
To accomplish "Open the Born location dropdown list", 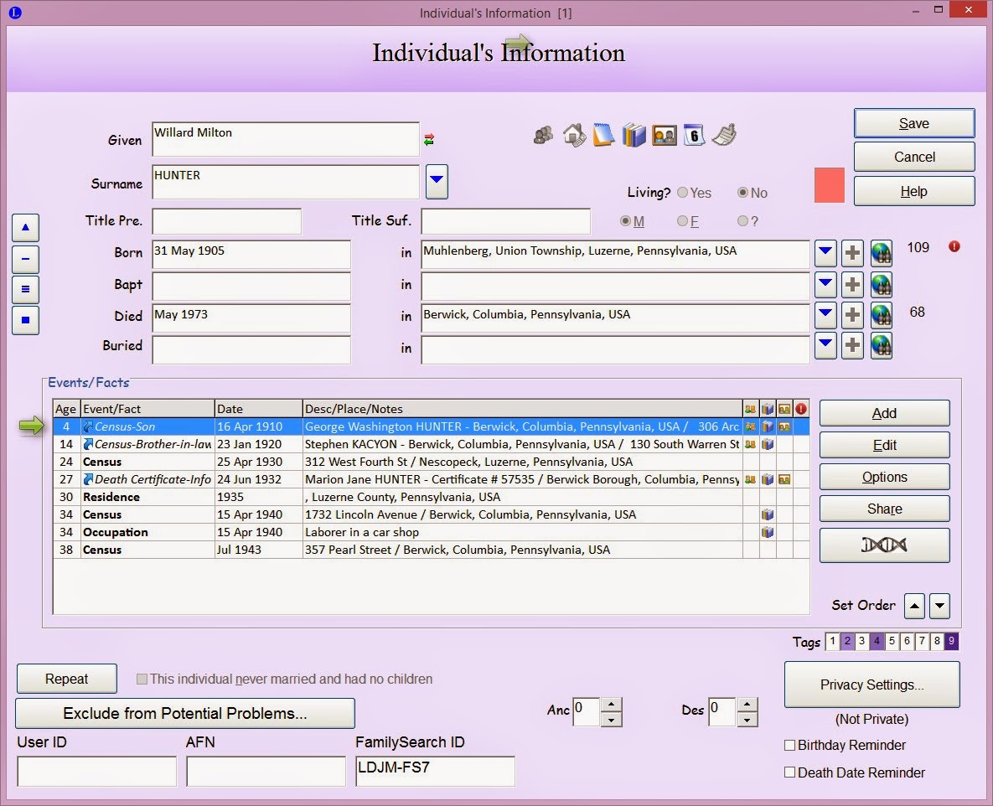I will click(x=825, y=253).
